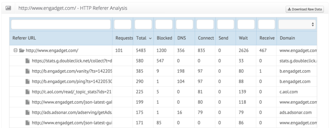Click the Total value 290

pyautogui.click(x=140, y=82)
